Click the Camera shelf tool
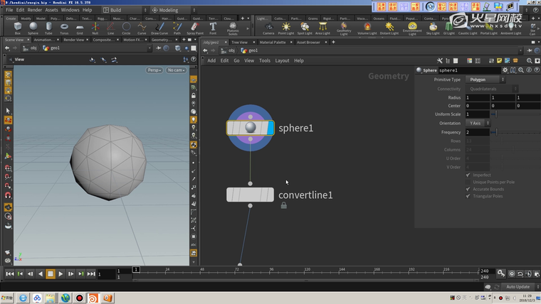 point(268,28)
